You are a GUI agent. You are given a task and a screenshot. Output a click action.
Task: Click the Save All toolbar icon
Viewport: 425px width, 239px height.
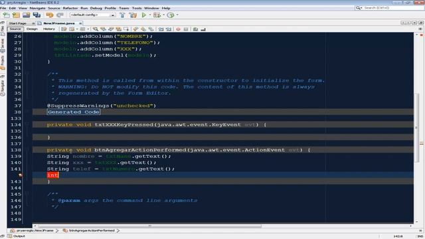point(37,15)
